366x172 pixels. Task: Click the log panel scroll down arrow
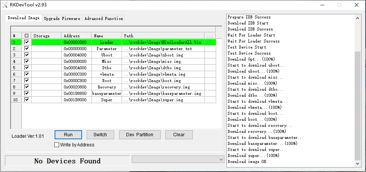click(358, 163)
